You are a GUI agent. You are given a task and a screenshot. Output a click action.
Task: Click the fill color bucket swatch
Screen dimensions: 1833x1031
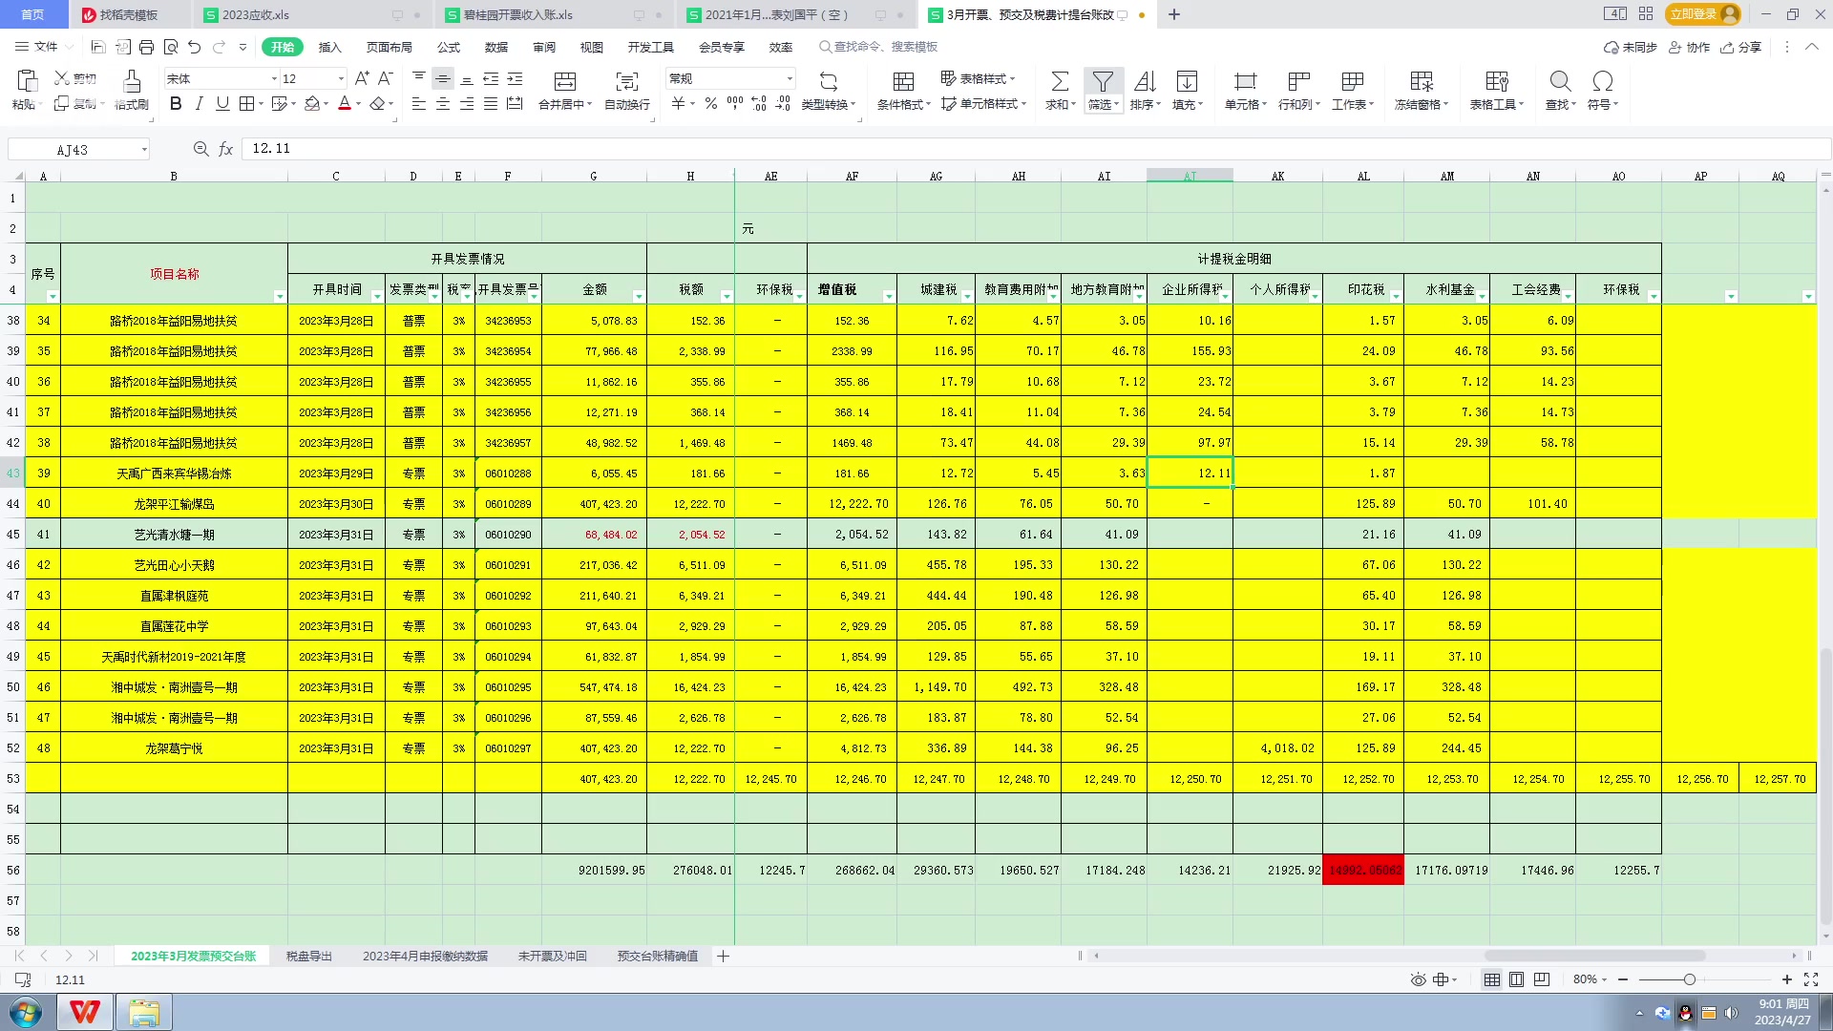(x=312, y=103)
